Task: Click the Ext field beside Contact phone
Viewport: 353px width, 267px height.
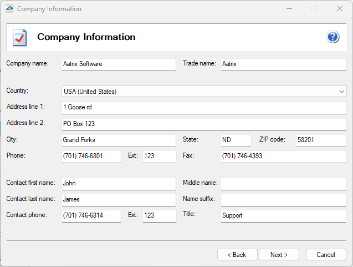Action: click(160, 216)
